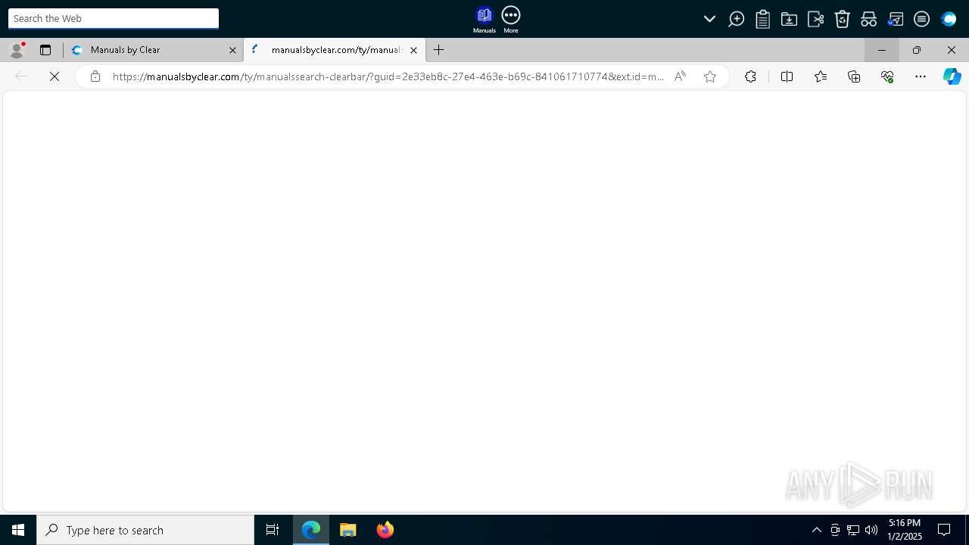The height and width of the screenshot is (545, 969).
Task: Open network icon in system tray
Action: pos(853,530)
